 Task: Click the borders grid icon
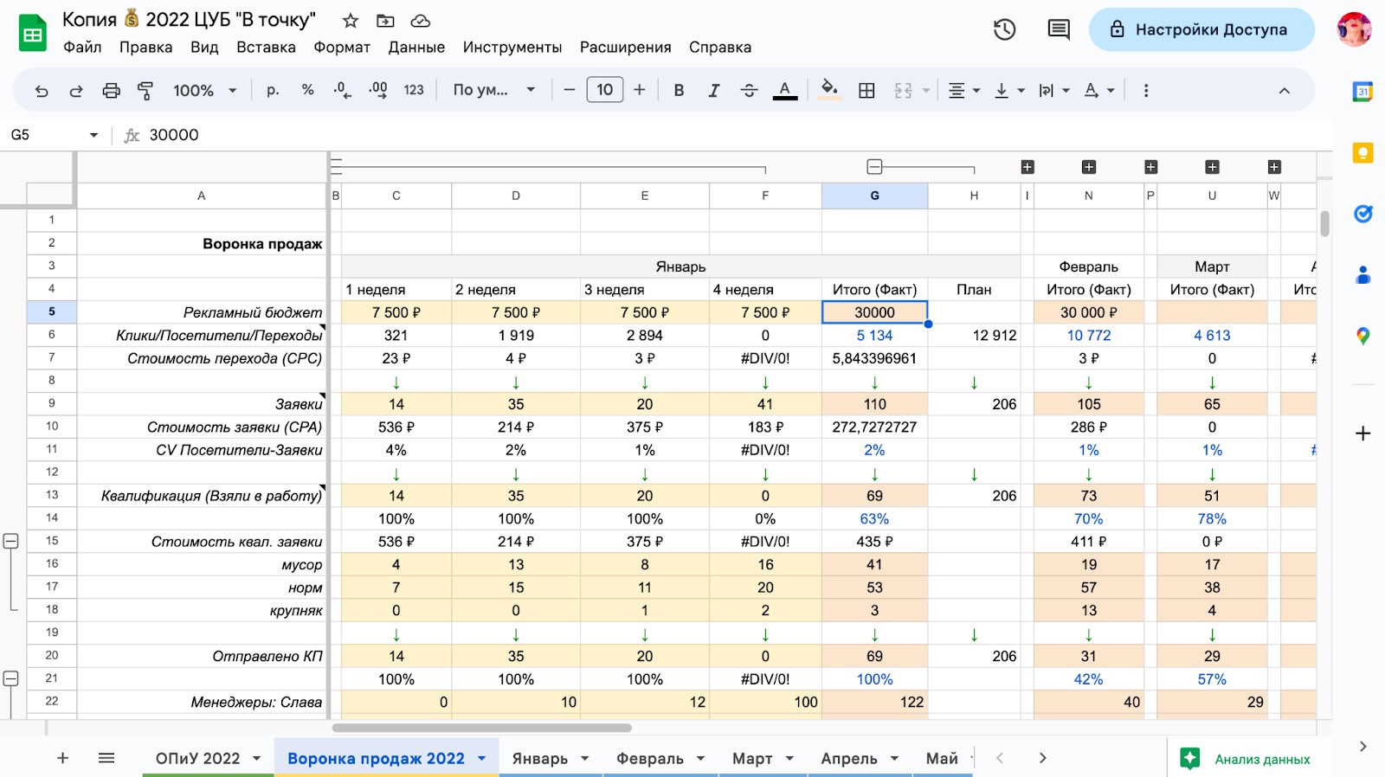coord(866,90)
